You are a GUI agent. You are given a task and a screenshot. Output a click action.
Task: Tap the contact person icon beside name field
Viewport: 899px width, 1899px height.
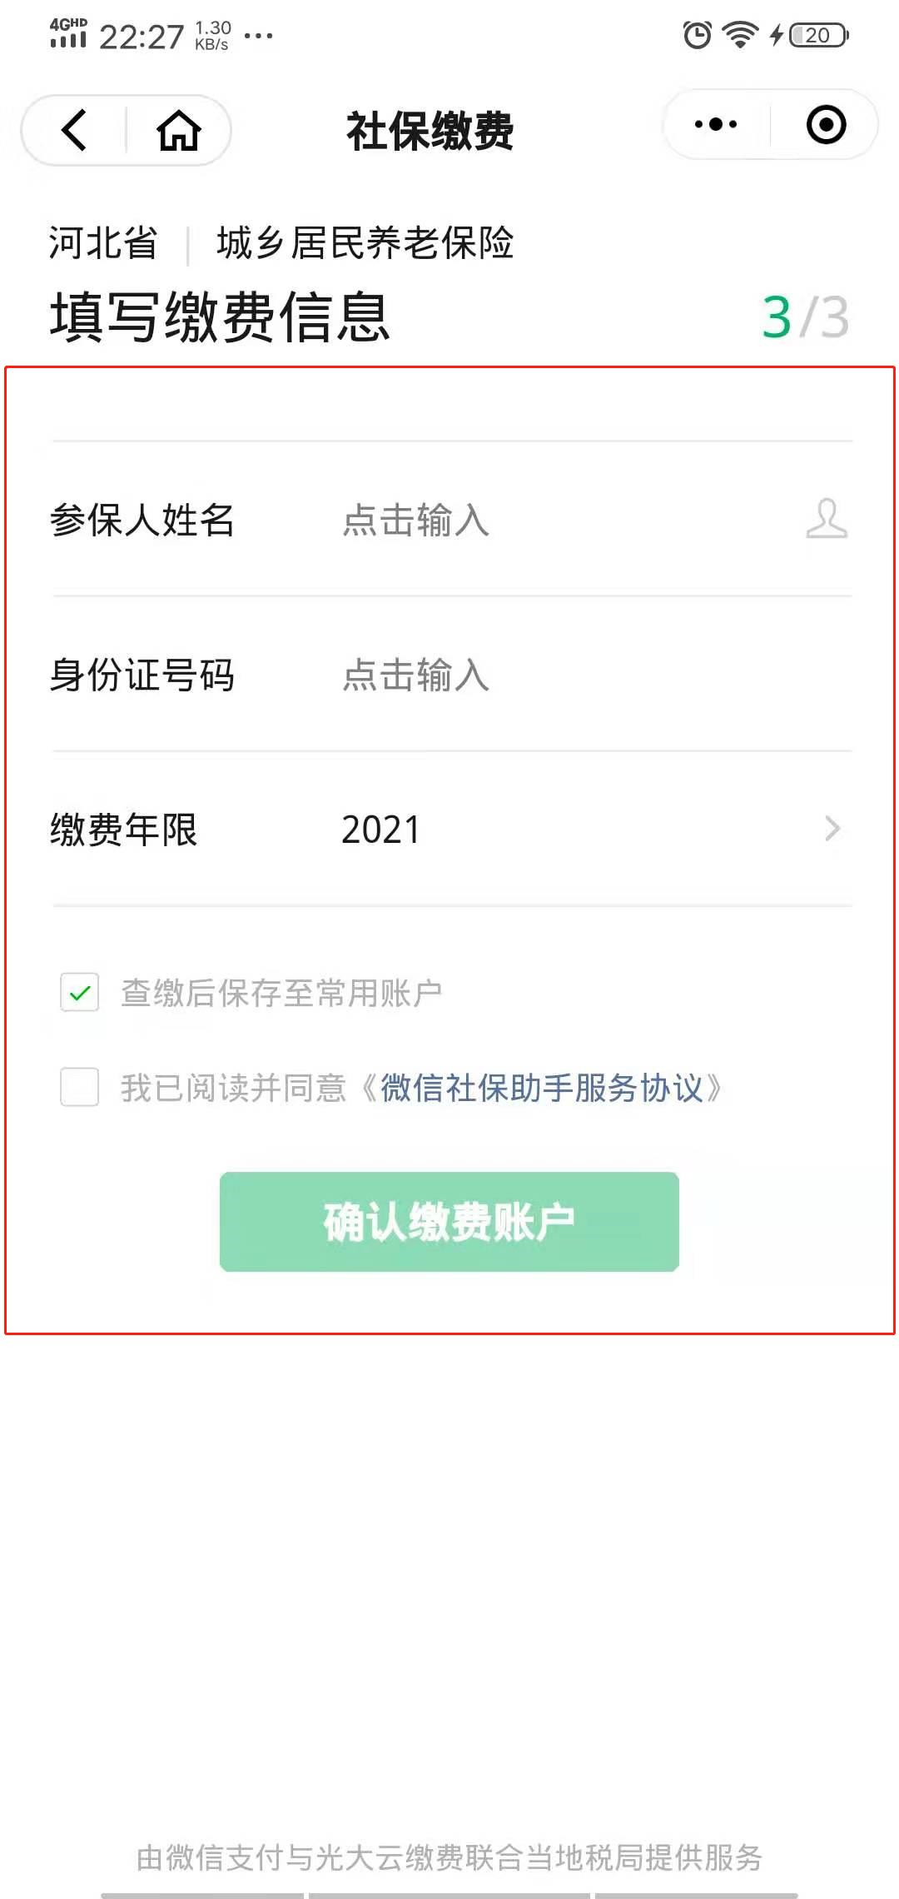tap(827, 519)
